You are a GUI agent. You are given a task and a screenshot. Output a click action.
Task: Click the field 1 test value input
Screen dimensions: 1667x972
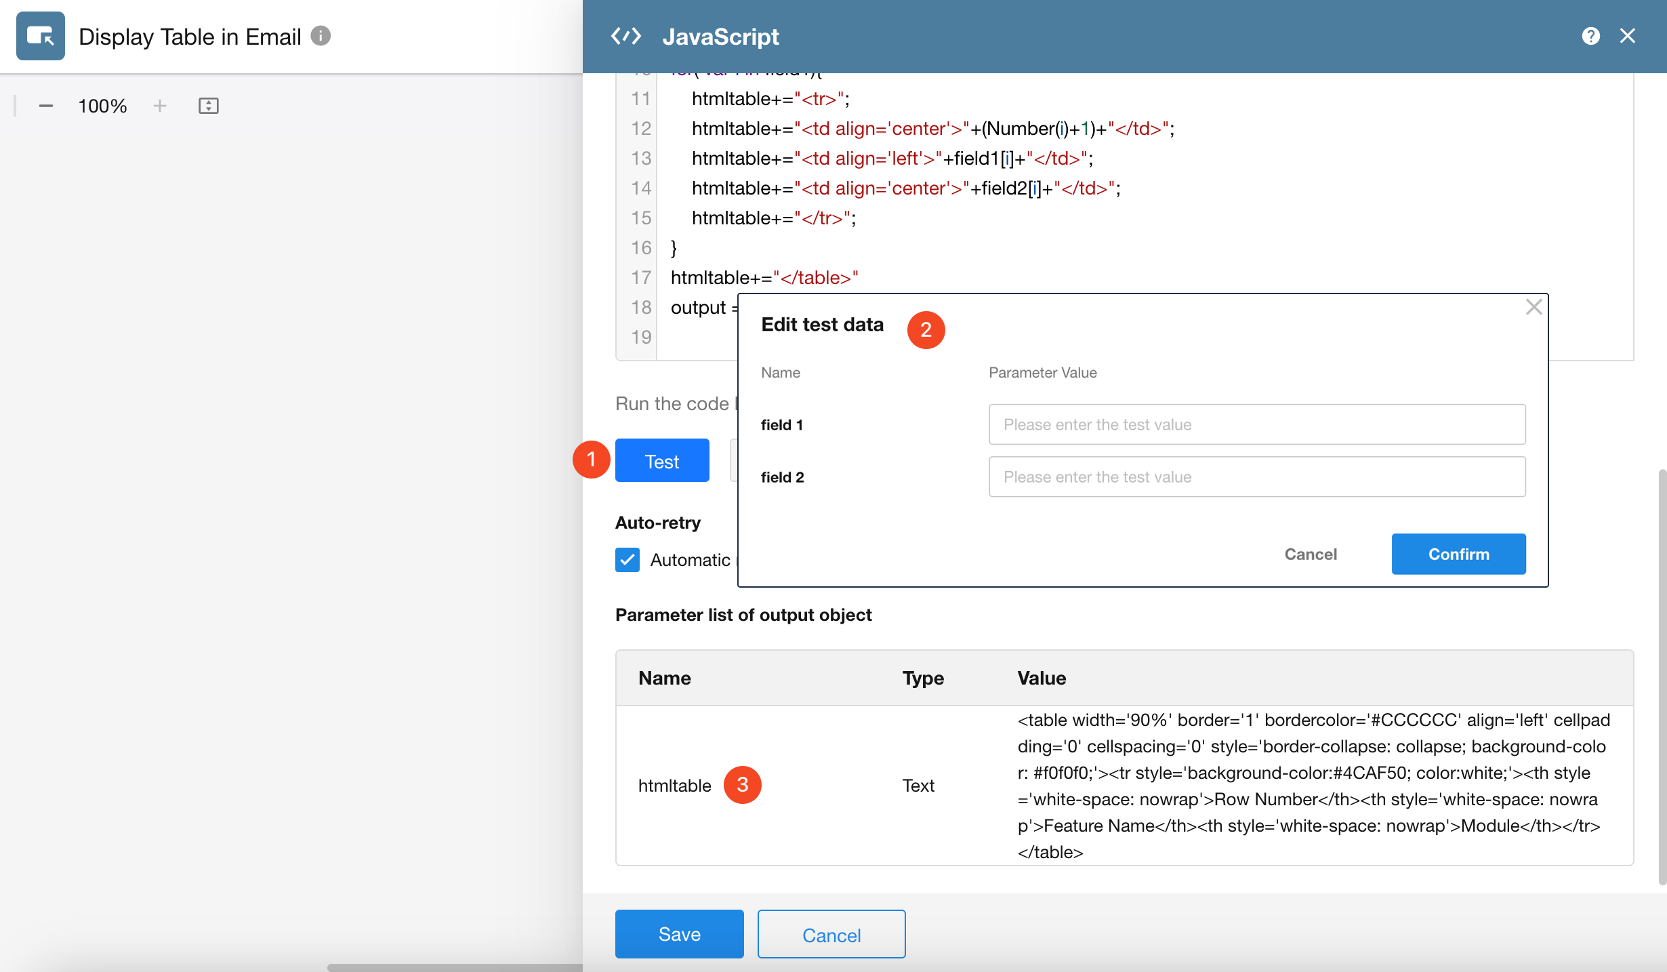[1257, 424]
